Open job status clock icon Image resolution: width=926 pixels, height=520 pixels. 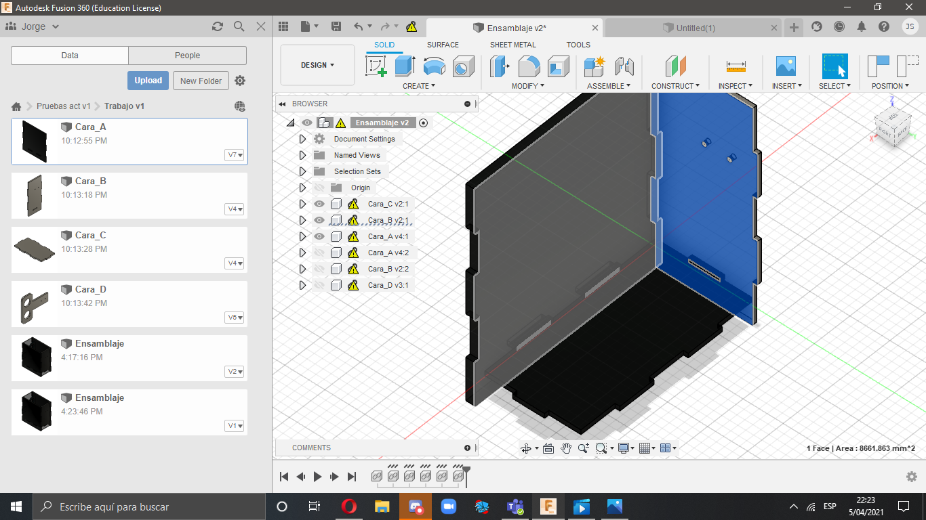pos(839,26)
